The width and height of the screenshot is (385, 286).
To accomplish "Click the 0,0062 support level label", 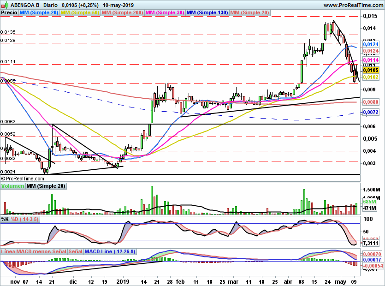I will (8, 122).
